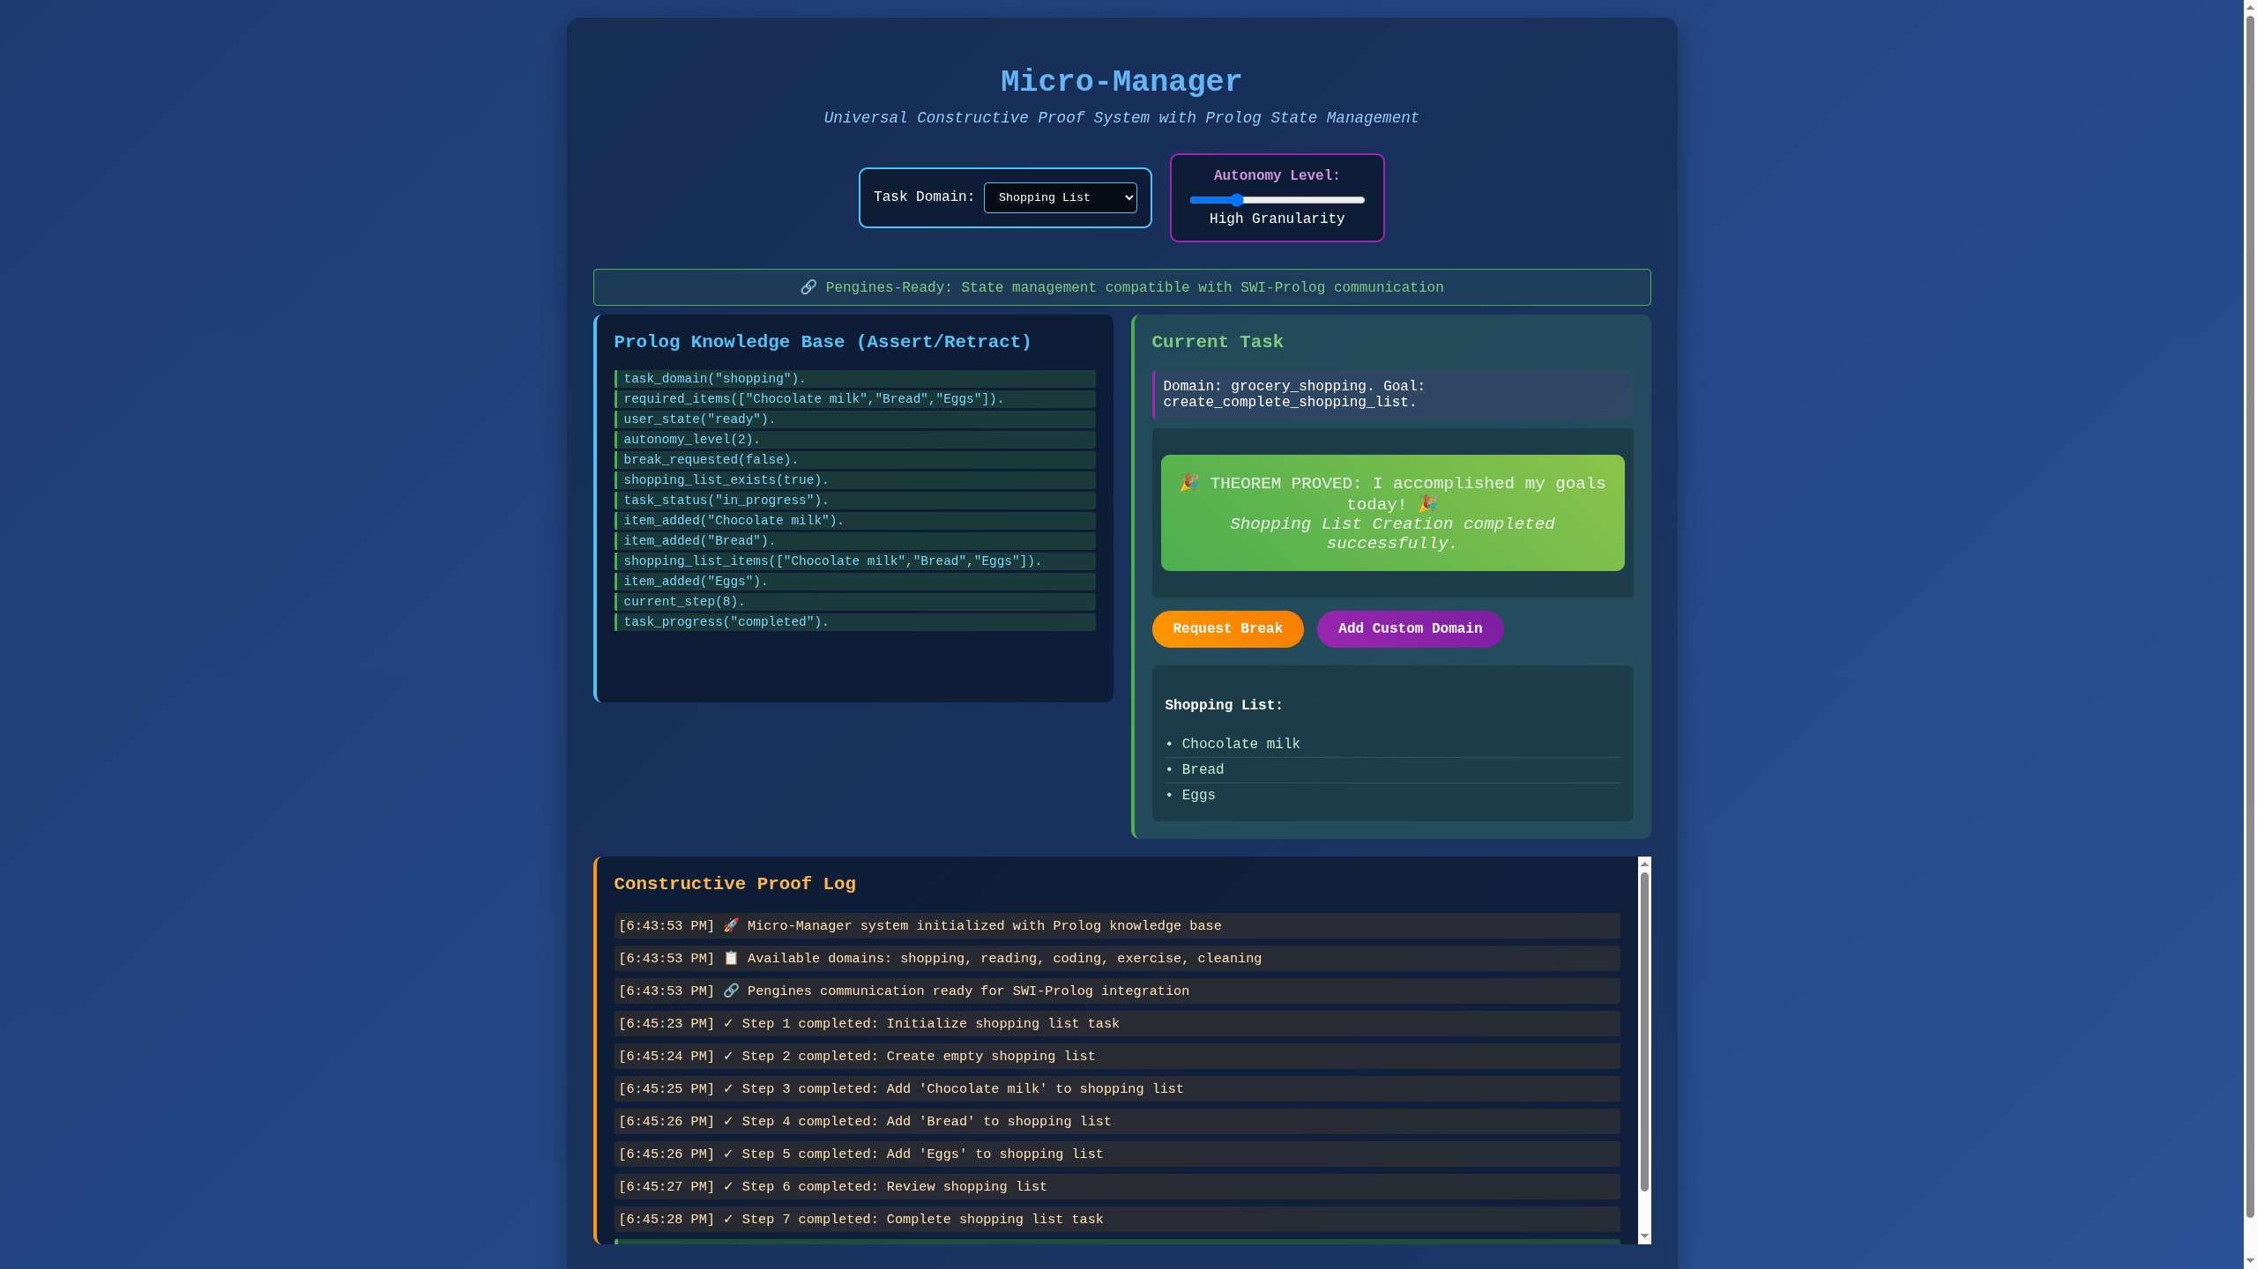Select the autonomy_level(2) fact
The width and height of the screenshot is (2257, 1269).
click(855, 440)
